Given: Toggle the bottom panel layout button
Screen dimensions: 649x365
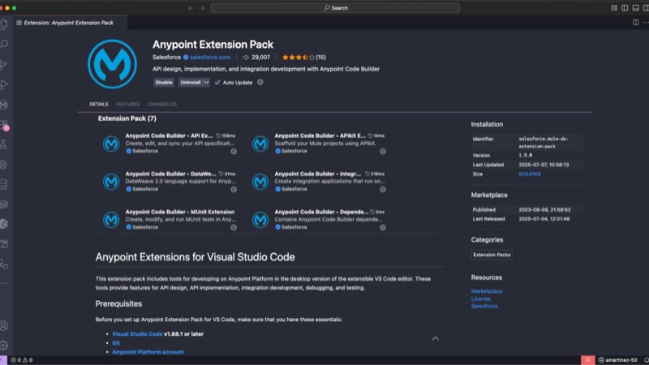Looking at the screenshot, I should point(635,8).
